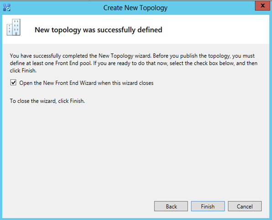Uncheck Open the New Front End Wizard checkbox
Screen dimensions: 272x220
click(13, 83)
